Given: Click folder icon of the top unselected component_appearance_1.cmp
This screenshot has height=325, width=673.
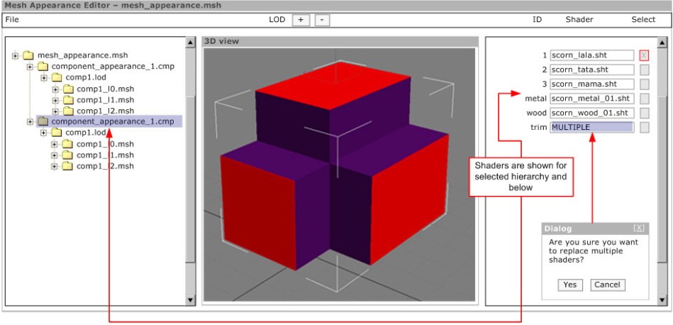Looking at the screenshot, I should coord(43,66).
